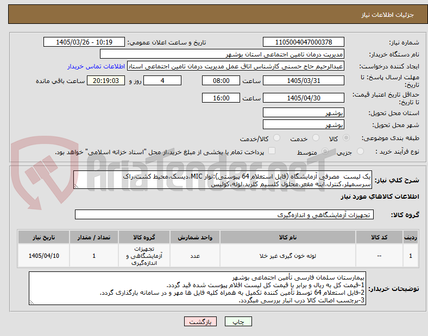The width and height of the screenshot is (428, 336).
Task: Click the need number field 1105004047000378
Action: coord(304,42)
